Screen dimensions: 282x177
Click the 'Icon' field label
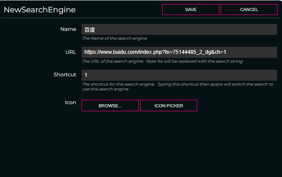click(x=70, y=102)
